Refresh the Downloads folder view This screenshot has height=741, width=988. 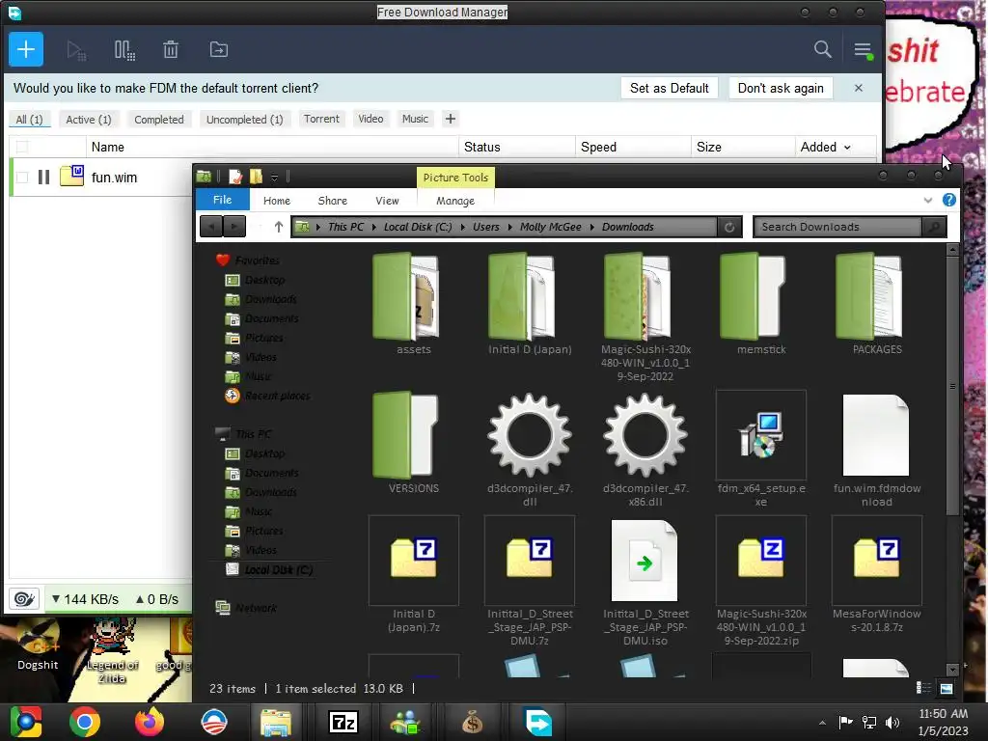pos(729,227)
